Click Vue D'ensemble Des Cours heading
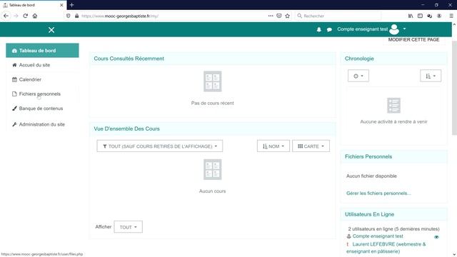This screenshot has height=257, width=457. 127,128
